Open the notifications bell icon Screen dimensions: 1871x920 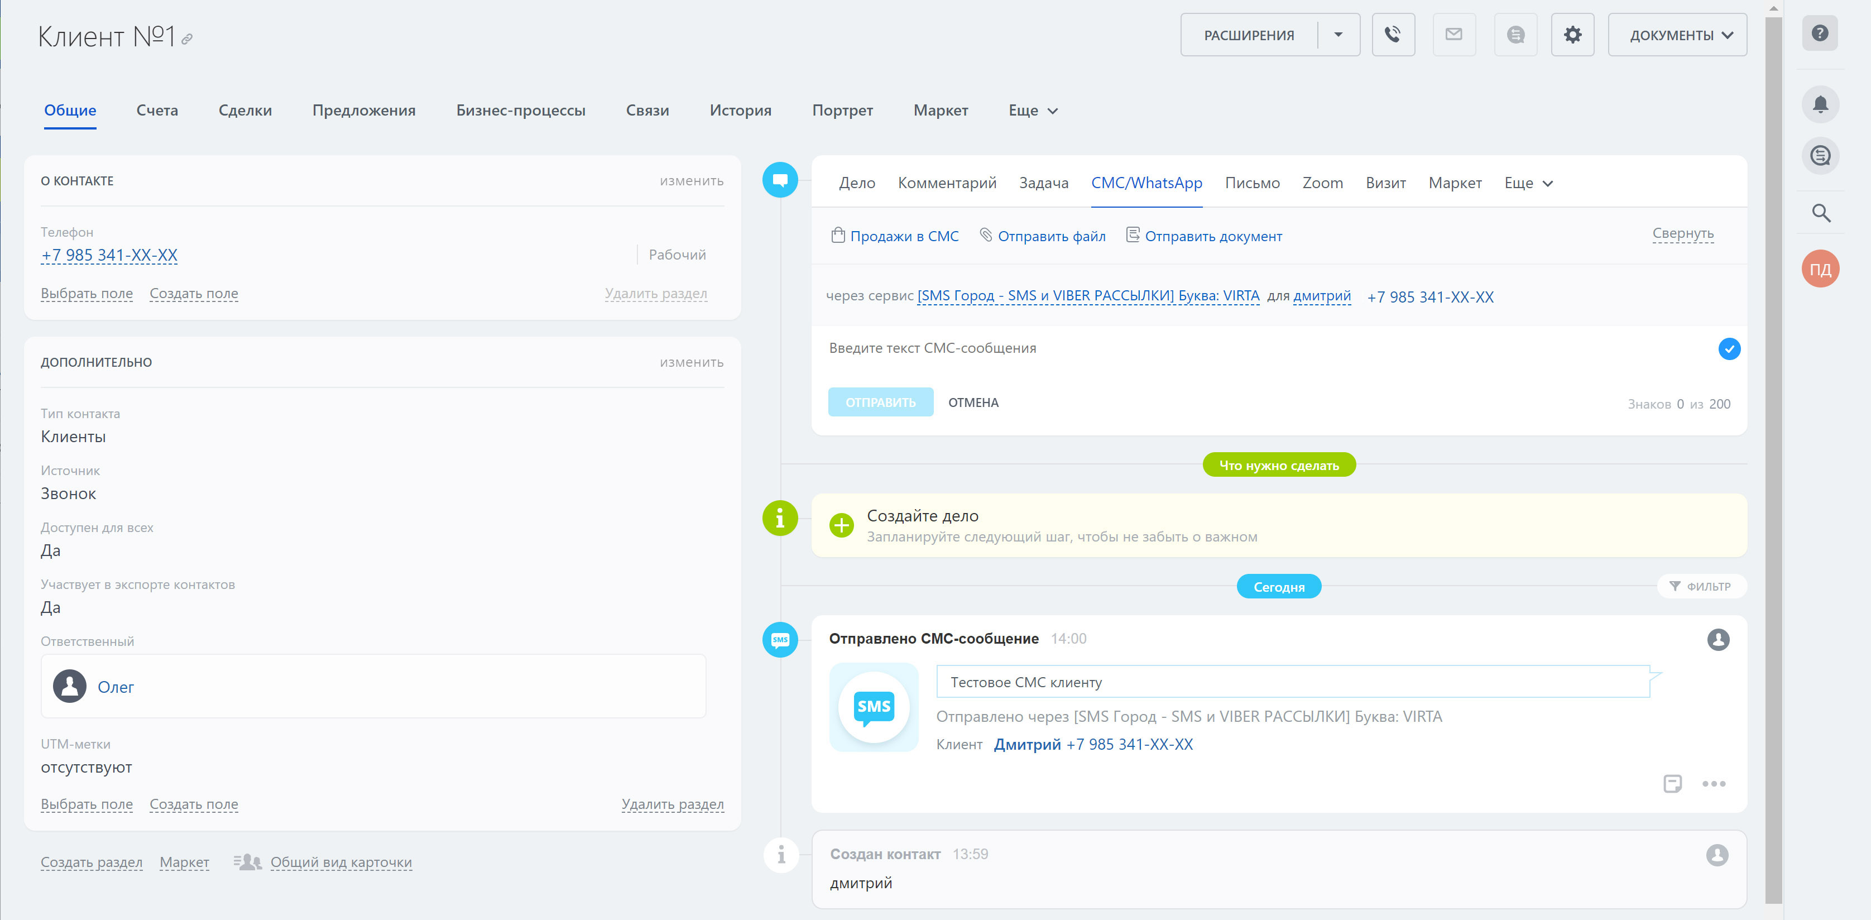coord(1820,104)
